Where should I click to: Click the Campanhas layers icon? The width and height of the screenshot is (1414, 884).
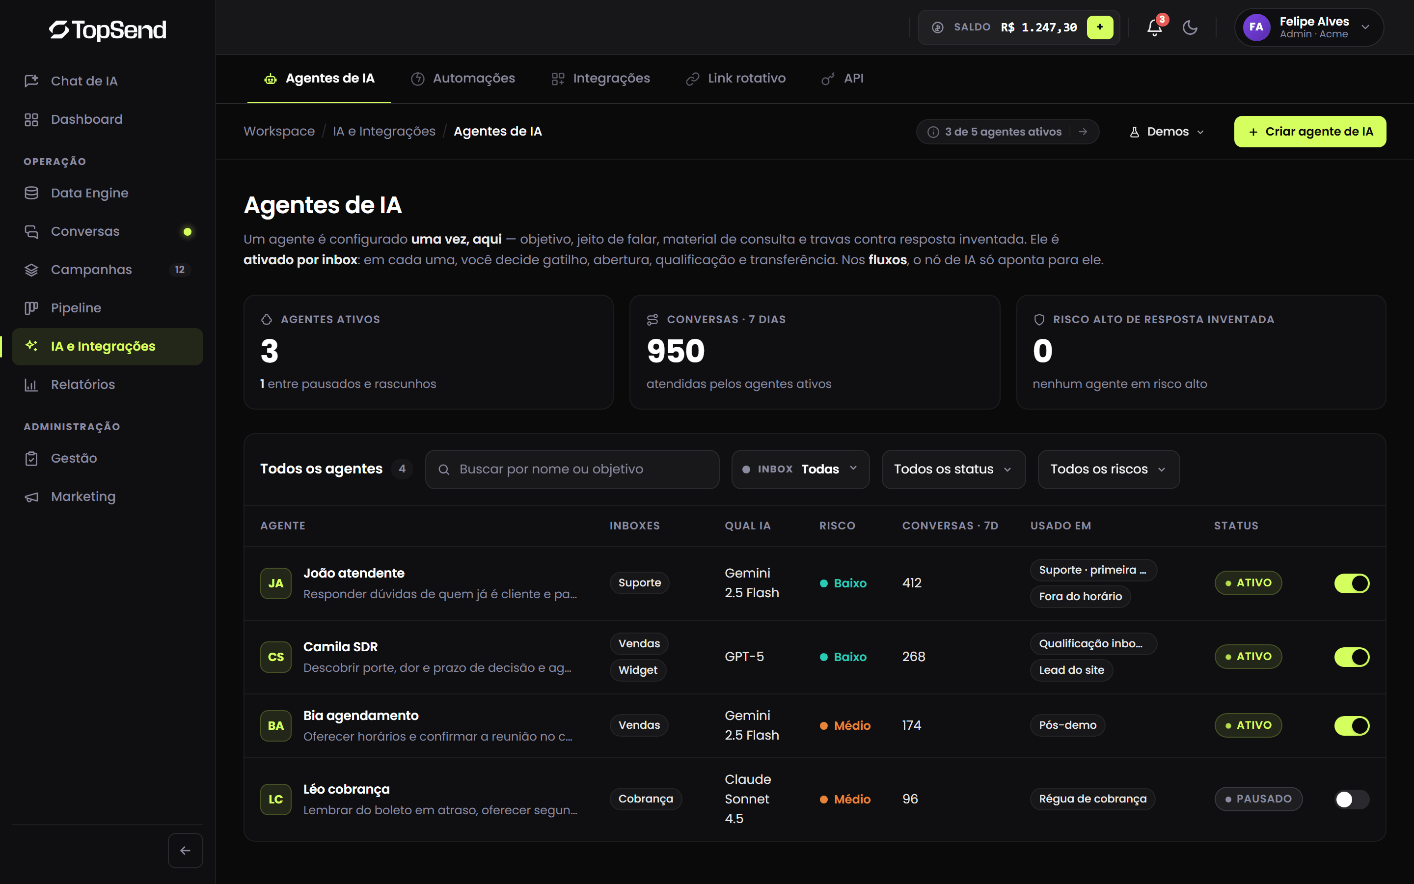pos(31,270)
